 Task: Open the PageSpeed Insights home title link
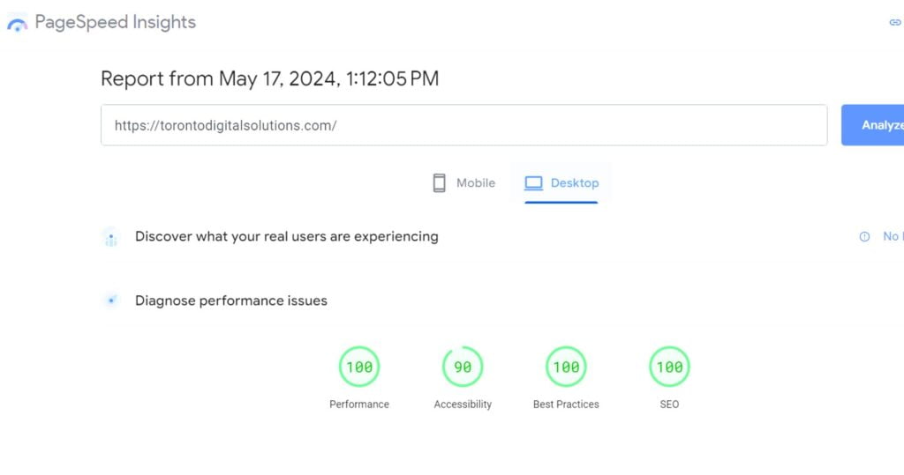116,22
